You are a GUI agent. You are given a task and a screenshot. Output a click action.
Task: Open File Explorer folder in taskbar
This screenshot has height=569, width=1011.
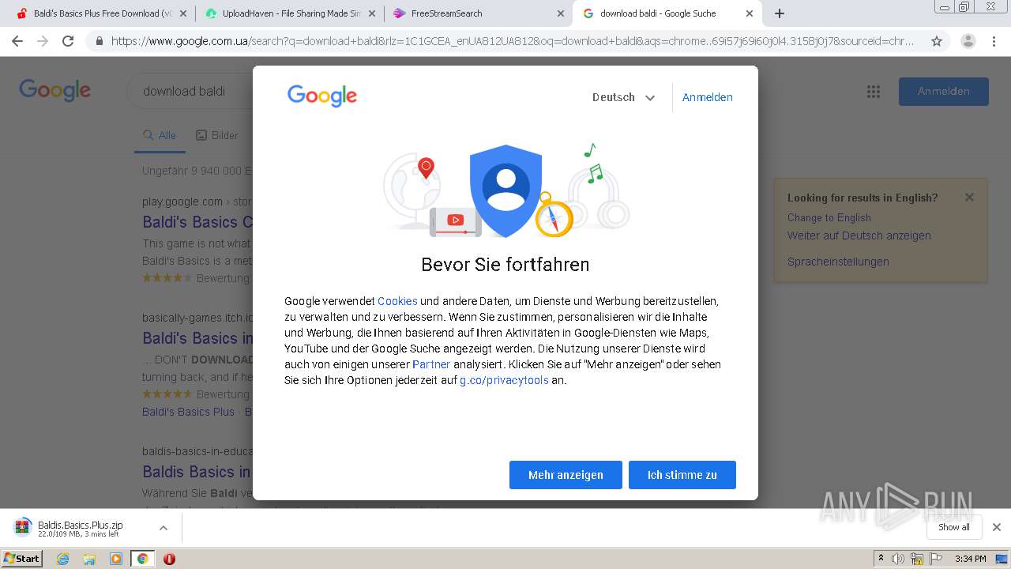(x=89, y=559)
